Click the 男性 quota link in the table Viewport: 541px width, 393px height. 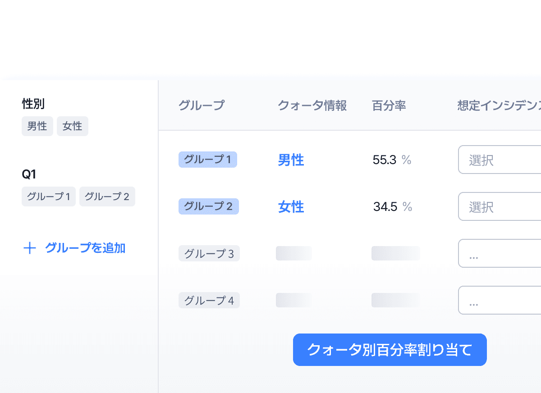(x=291, y=160)
